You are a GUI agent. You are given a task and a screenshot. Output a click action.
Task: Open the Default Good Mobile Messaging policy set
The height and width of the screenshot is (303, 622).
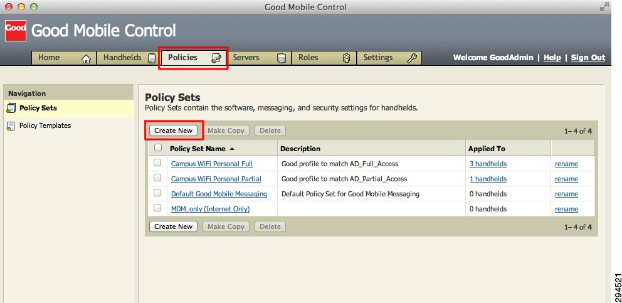click(x=219, y=194)
